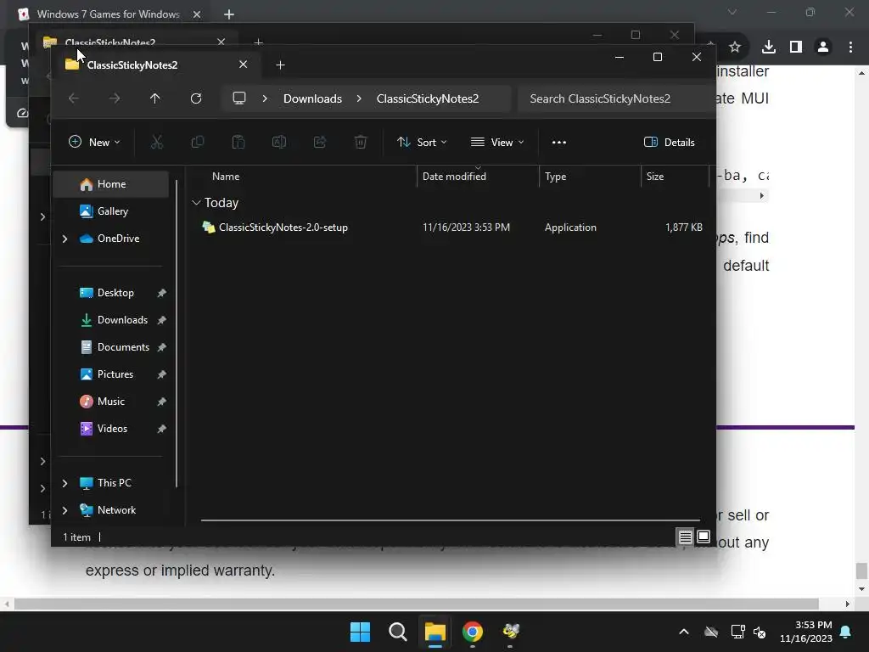This screenshot has height=652, width=869.
Task: Open new Chrome tab
Action: 229,14
